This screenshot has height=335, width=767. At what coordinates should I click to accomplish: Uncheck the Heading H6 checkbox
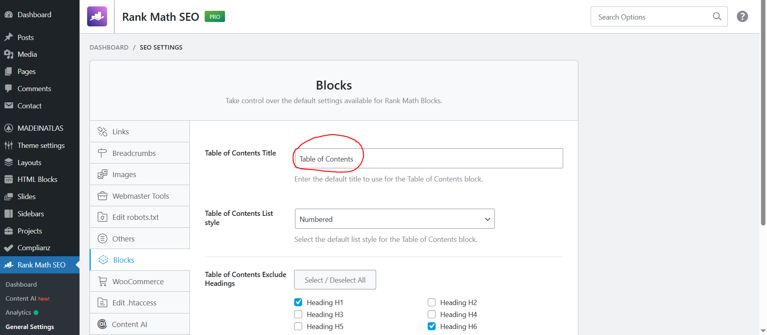tap(432, 326)
